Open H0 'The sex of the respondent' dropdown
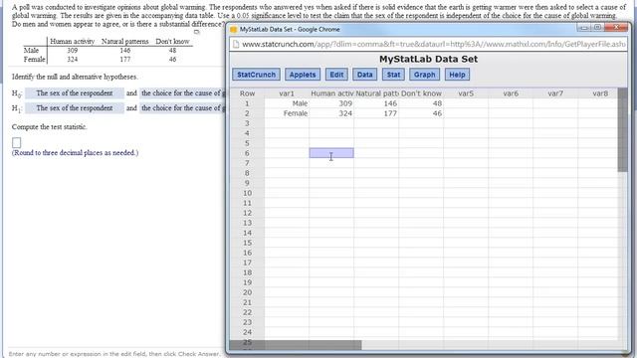 [x=75, y=93]
